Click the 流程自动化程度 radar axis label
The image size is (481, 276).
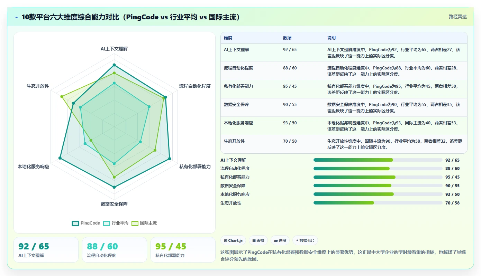(195, 86)
